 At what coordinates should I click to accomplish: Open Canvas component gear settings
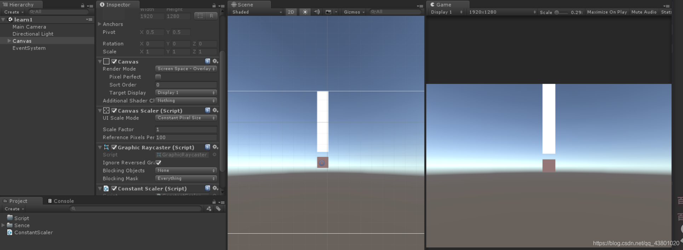tap(215, 61)
